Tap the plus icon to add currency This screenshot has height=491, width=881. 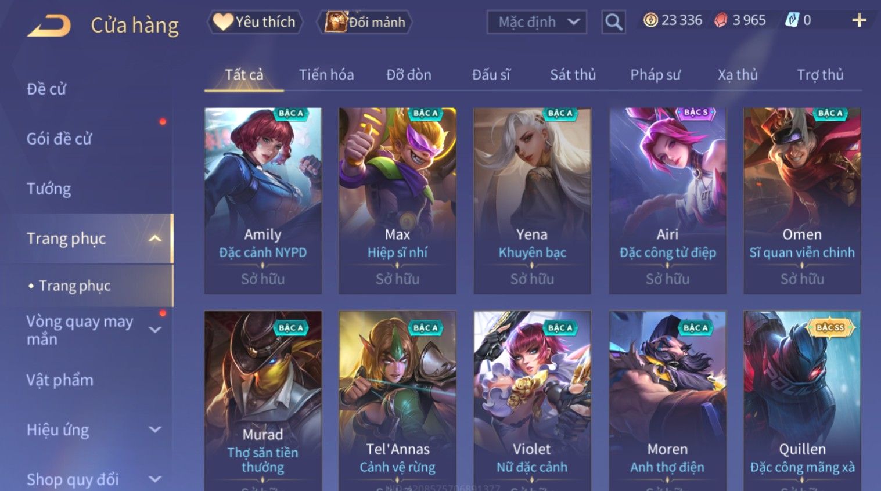click(859, 20)
